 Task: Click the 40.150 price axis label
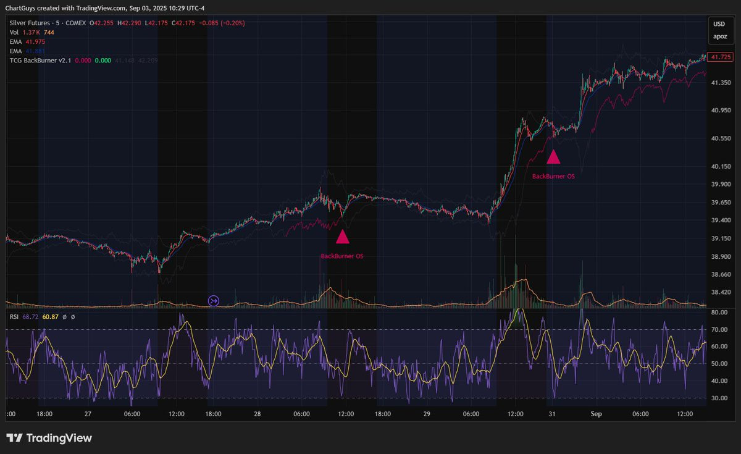point(720,166)
